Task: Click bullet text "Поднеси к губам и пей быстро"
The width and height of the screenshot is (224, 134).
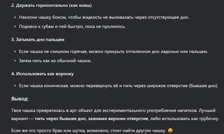Action: pos(51,26)
